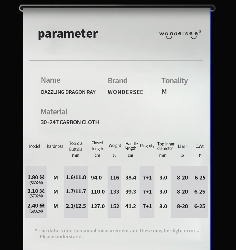
Task: Click the 'cm' unit under Closed length
Action: [97, 155]
